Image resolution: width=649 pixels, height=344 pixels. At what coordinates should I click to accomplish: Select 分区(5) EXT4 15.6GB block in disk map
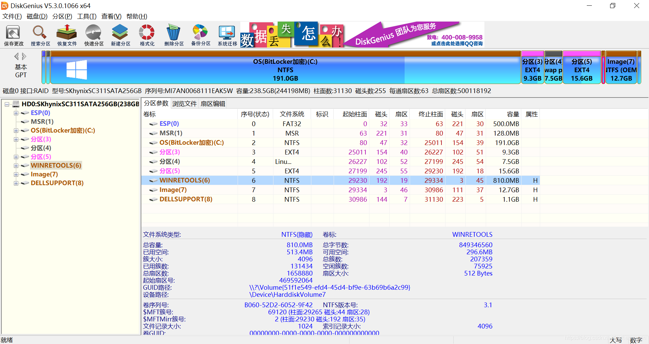[x=582, y=67]
